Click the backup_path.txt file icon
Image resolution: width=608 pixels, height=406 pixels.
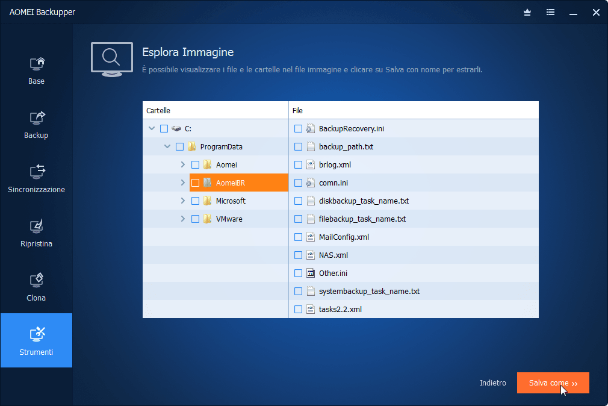pyautogui.click(x=311, y=147)
